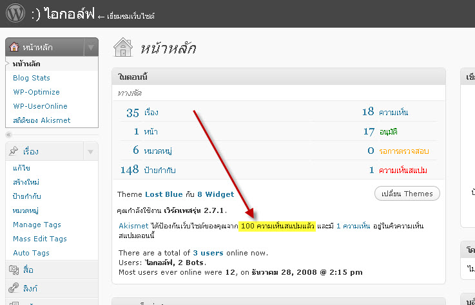Click the ใบตอนนี้ widget header bar
Screen dimensions: 475x305
277,77
